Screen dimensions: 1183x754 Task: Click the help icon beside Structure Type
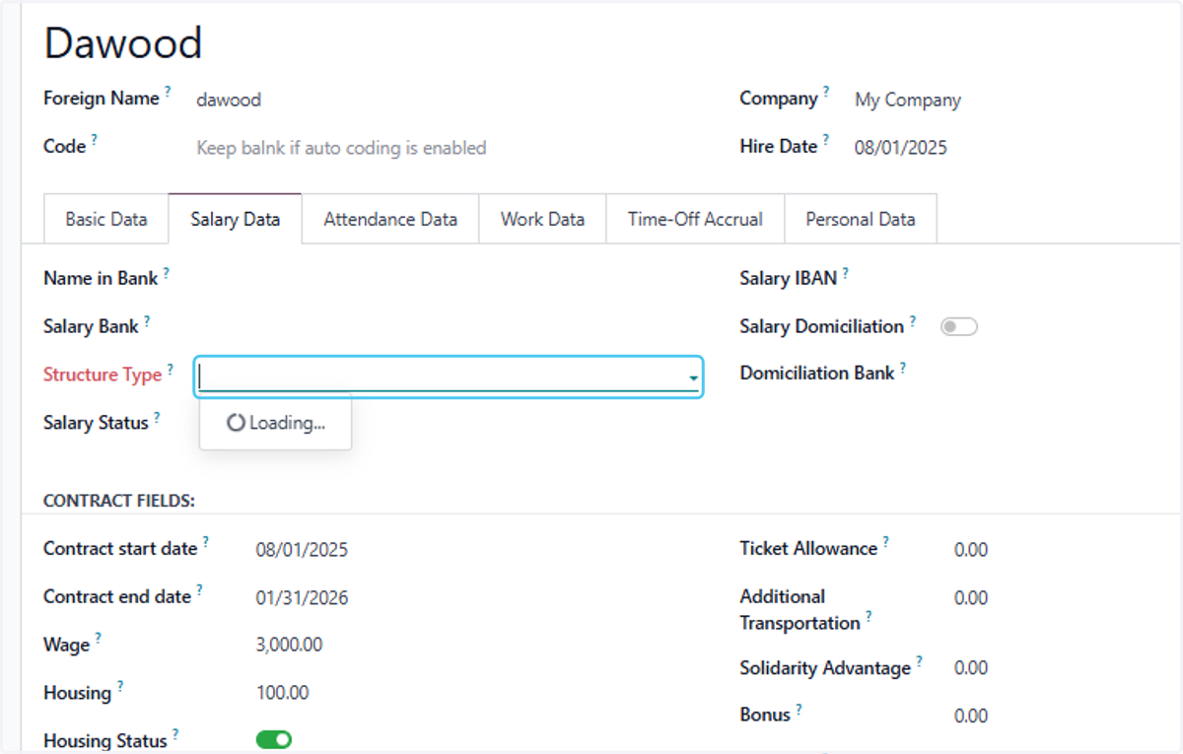(170, 369)
